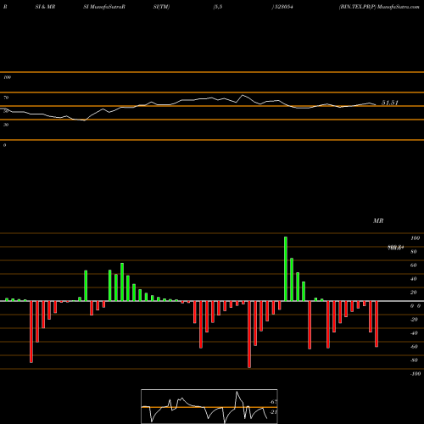This screenshot has width=424, height=424.
Task: Click MR axis label -60
Action: (x=414, y=347)
